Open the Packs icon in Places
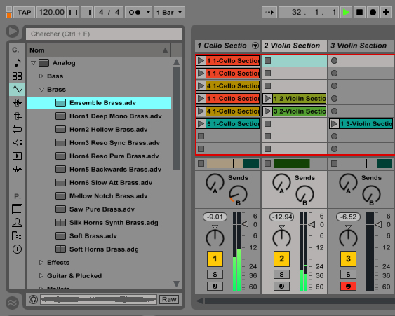Image resolution: width=395 pixels, height=316 pixels. click(x=17, y=209)
